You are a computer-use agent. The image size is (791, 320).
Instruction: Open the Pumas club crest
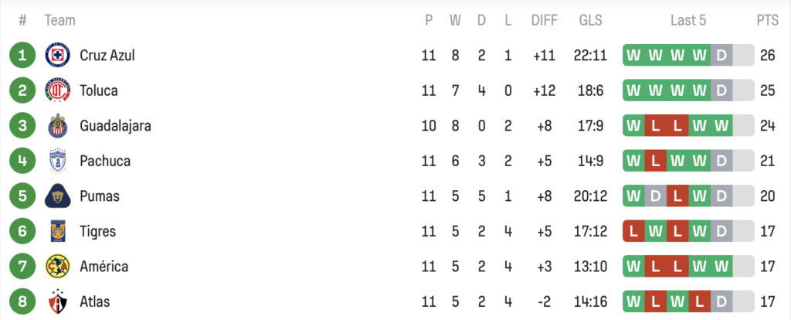[x=58, y=196]
